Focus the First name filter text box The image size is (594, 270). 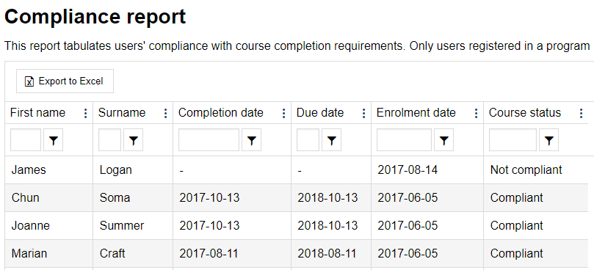[x=26, y=140]
